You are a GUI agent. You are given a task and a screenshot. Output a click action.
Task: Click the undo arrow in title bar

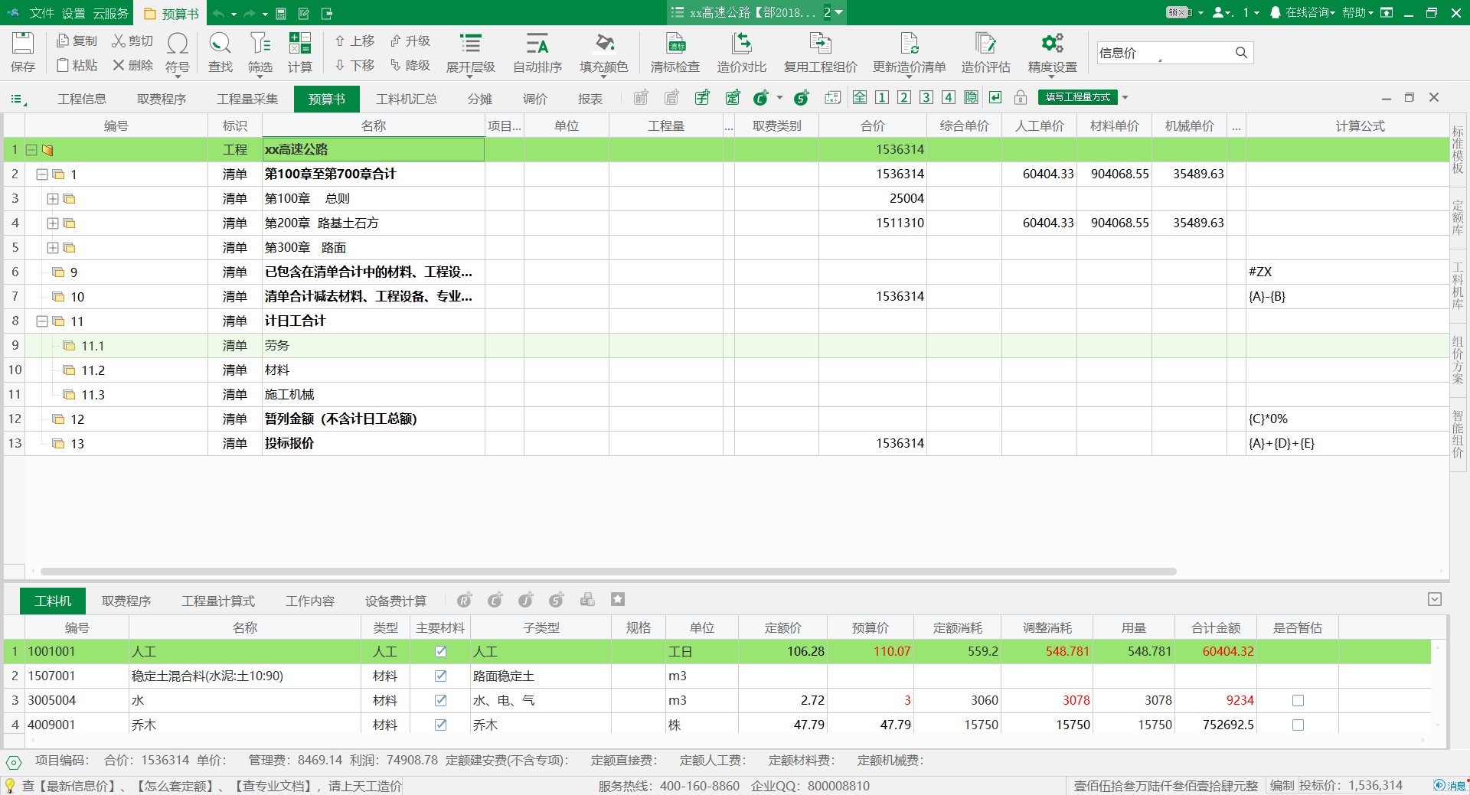(219, 13)
